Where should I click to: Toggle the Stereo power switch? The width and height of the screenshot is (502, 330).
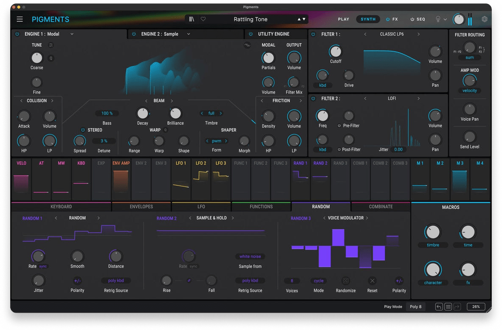tap(83, 130)
